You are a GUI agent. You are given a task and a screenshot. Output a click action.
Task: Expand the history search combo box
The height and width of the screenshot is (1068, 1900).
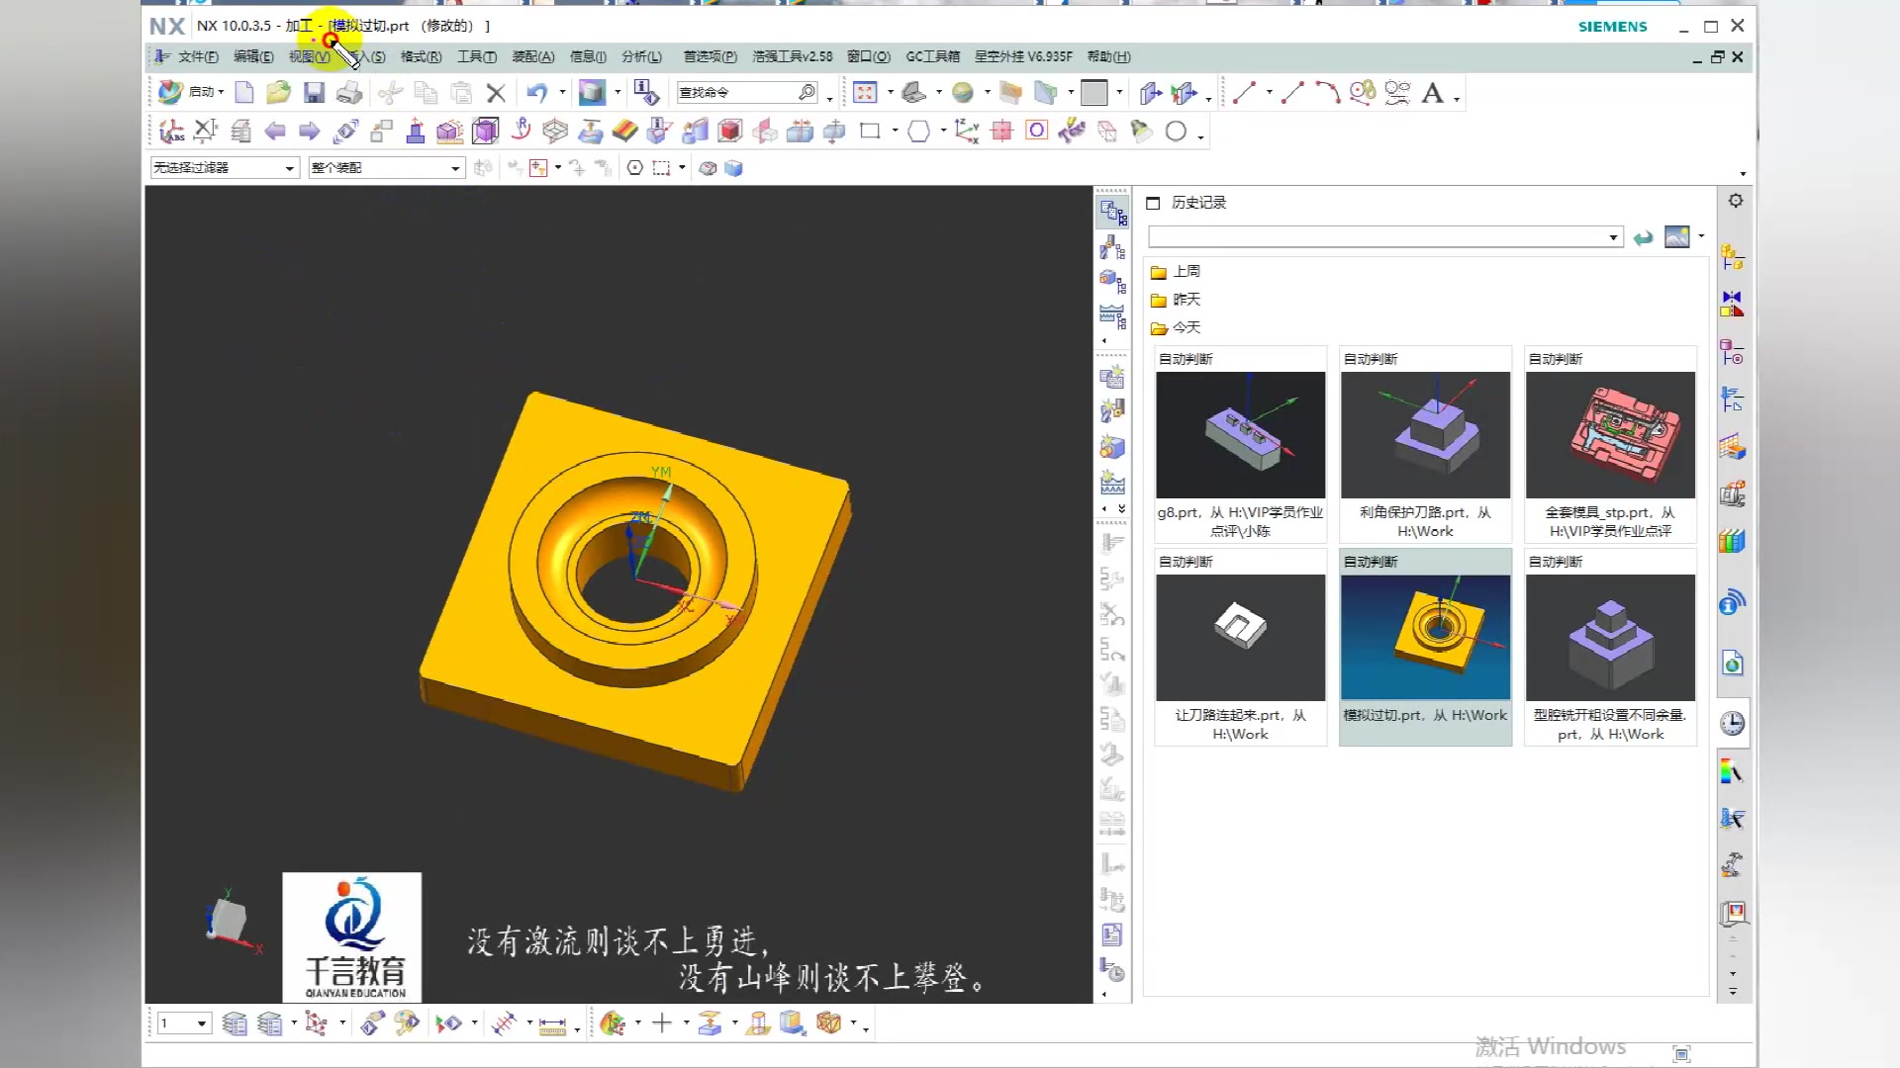click(1613, 237)
